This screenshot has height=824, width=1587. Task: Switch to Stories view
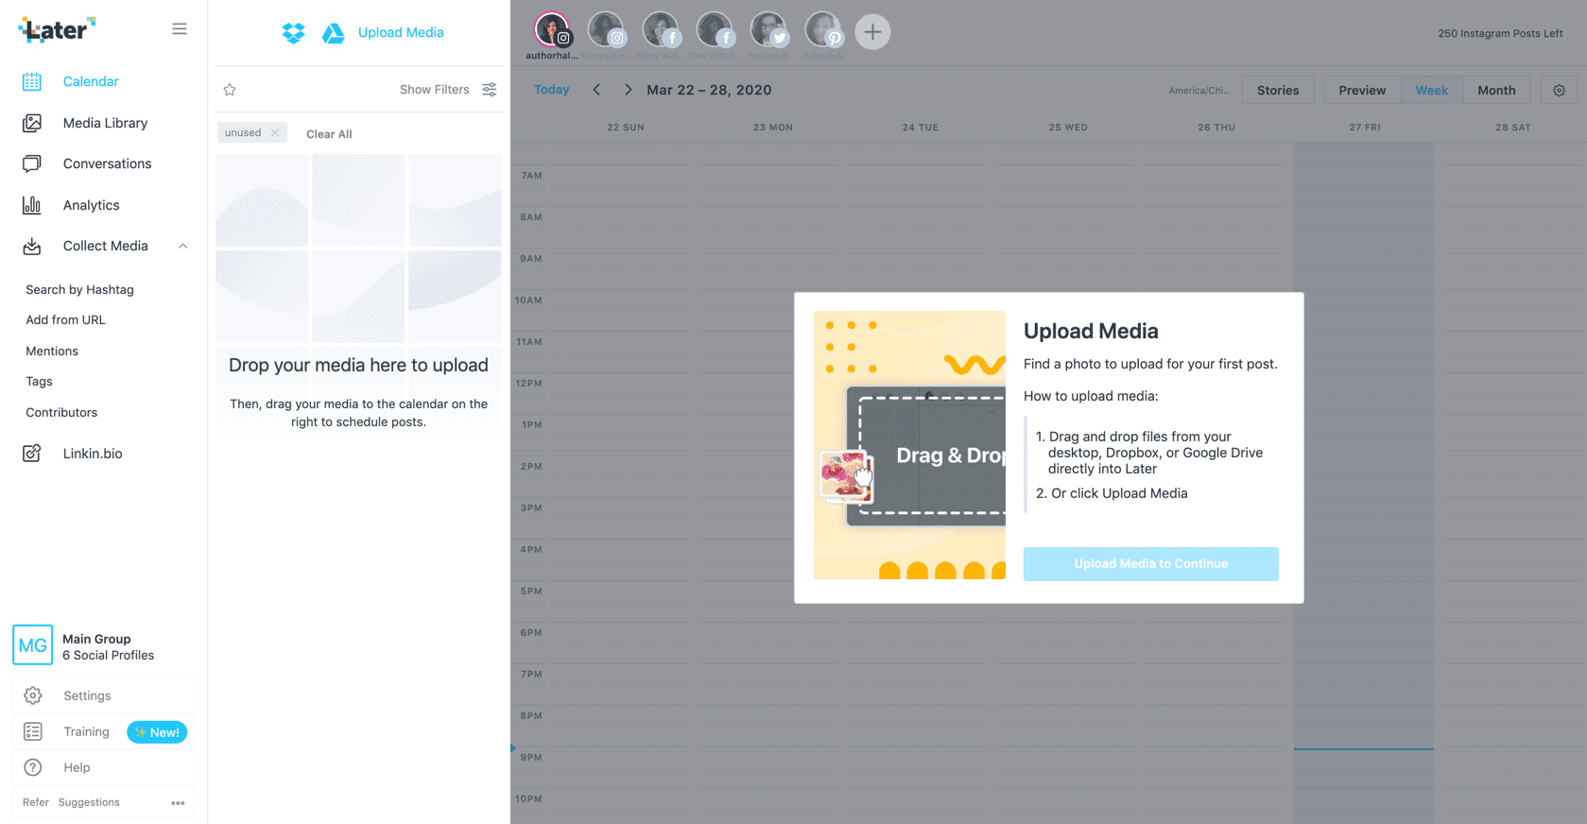point(1278,91)
